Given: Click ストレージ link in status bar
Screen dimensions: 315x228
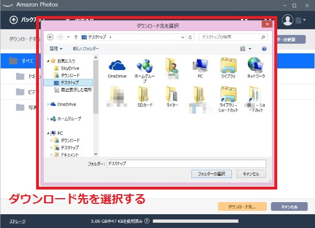Looking at the screenshot, I should point(17,221).
